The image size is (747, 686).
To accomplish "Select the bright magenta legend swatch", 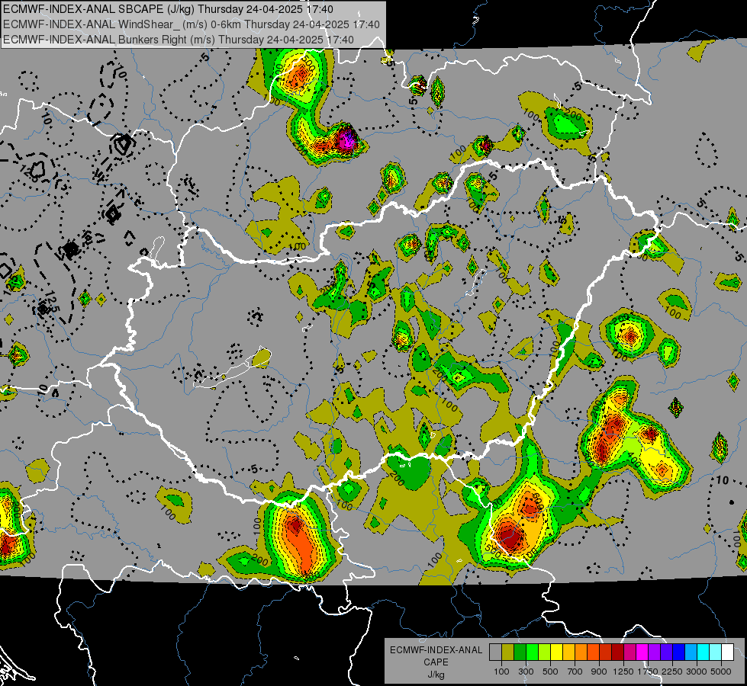I will tap(642, 652).
